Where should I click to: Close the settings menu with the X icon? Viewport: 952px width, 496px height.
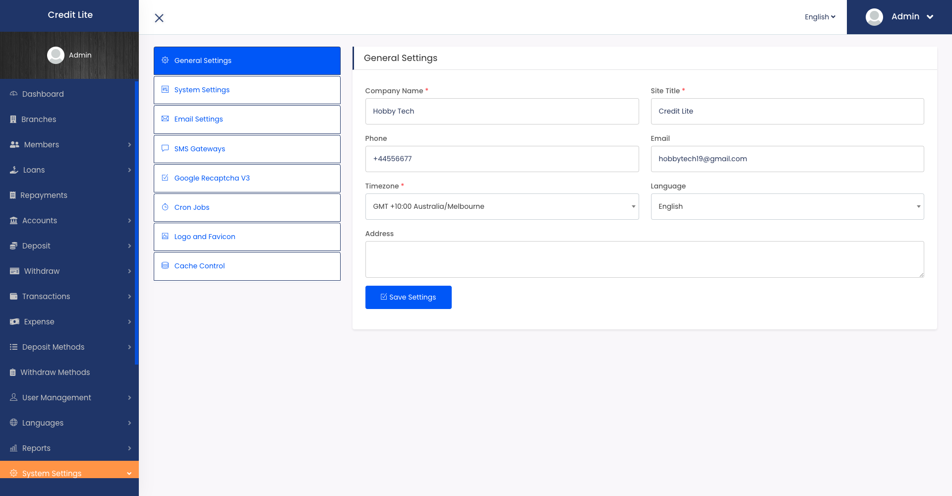159,18
